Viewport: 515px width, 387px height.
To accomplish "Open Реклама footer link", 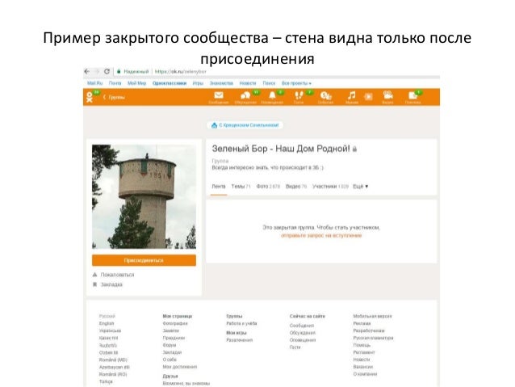I will tap(362, 323).
